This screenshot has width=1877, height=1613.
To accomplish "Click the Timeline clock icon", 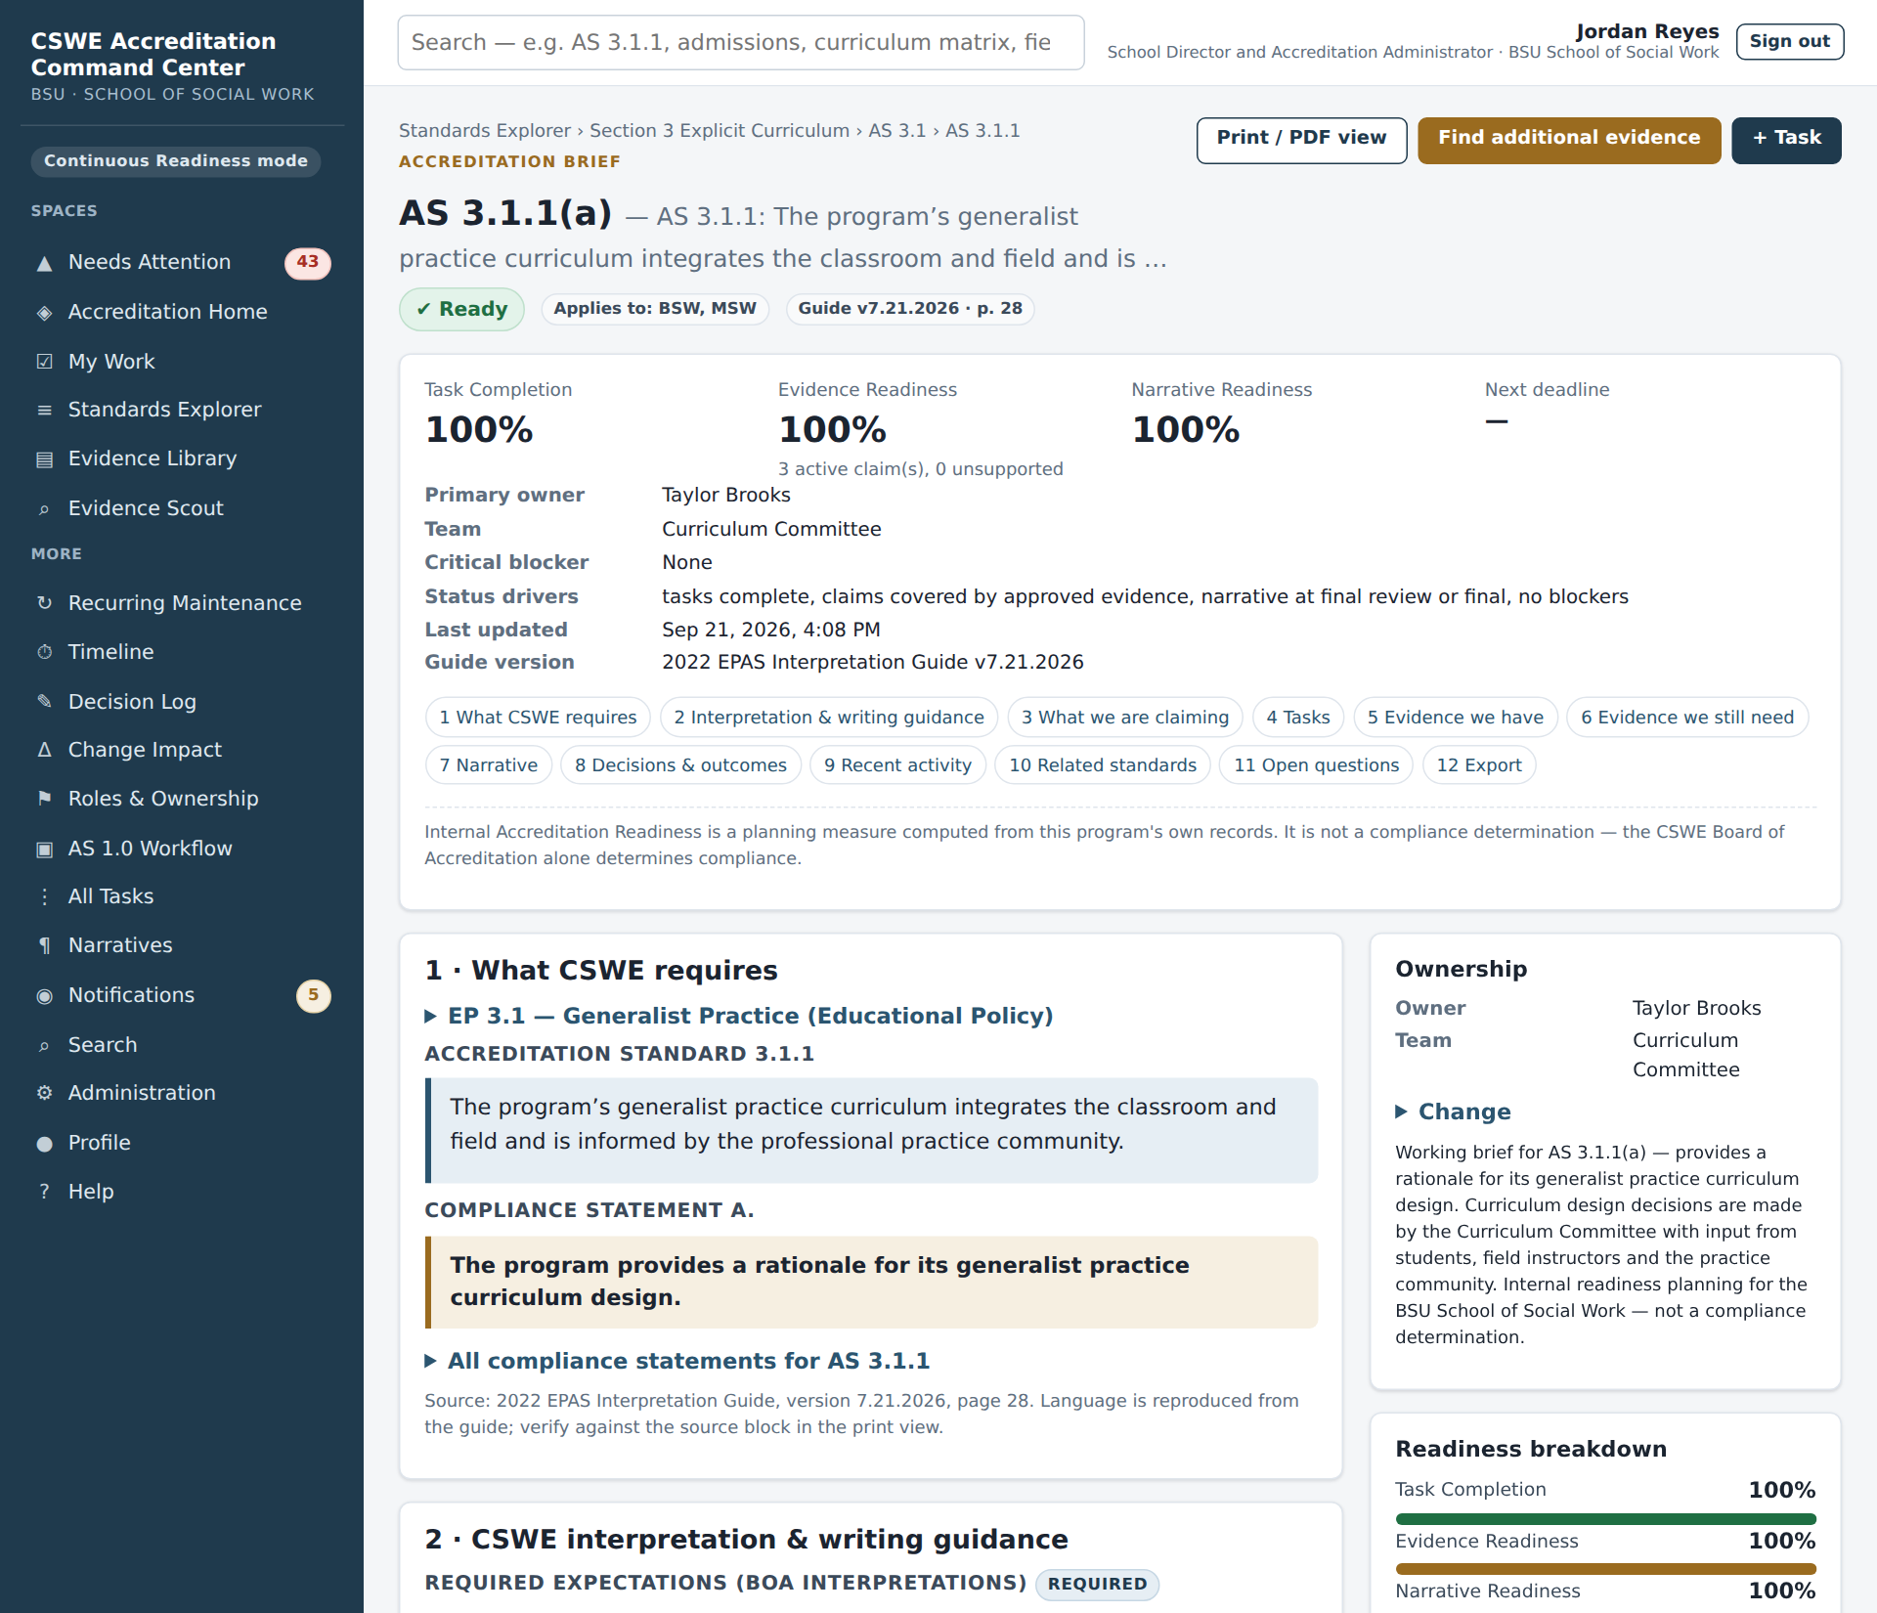I will pyautogui.click(x=44, y=652).
